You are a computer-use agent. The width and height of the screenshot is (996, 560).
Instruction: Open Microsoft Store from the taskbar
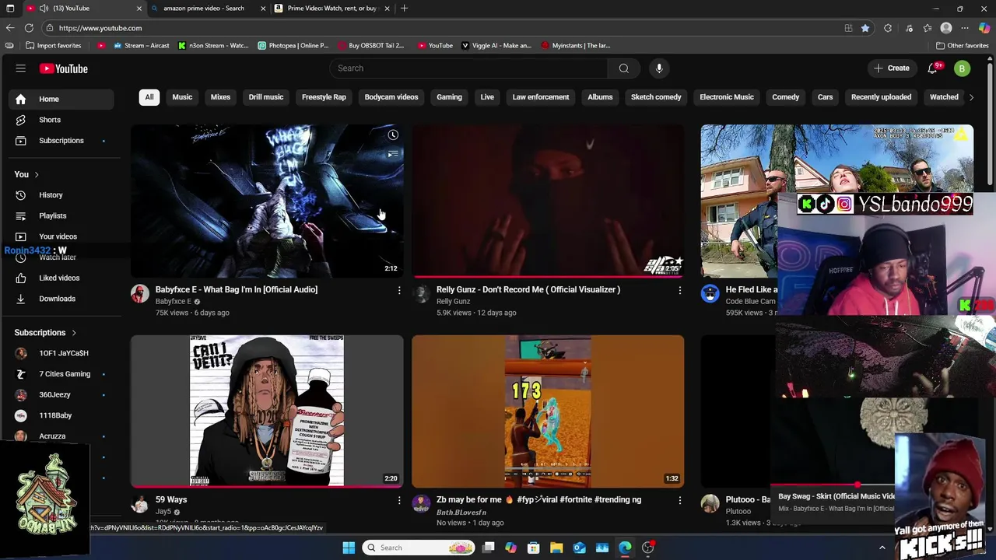tap(534, 548)
